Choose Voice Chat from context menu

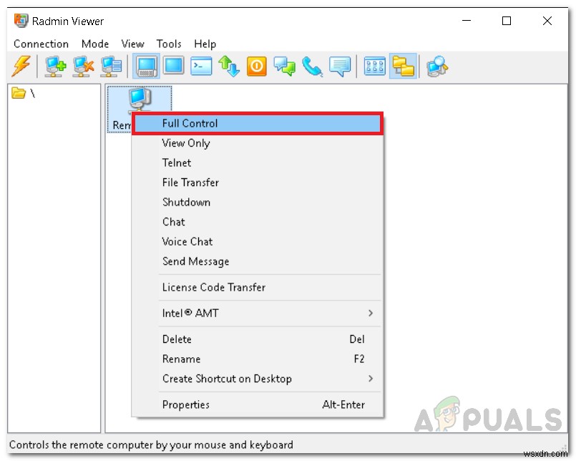[257, 241]
